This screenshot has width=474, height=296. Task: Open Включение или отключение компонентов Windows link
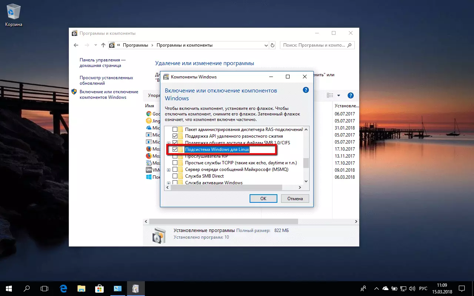109,94
